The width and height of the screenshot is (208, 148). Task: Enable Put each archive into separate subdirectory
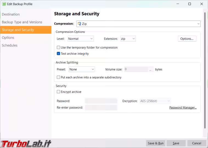click(58, 77)
